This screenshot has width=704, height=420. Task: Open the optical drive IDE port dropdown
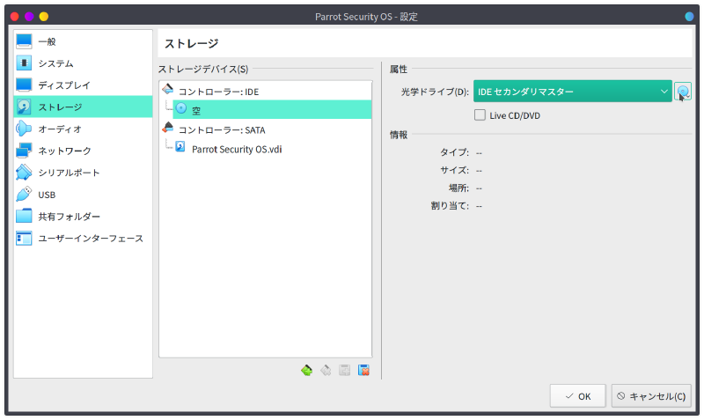tap(572, 92)
